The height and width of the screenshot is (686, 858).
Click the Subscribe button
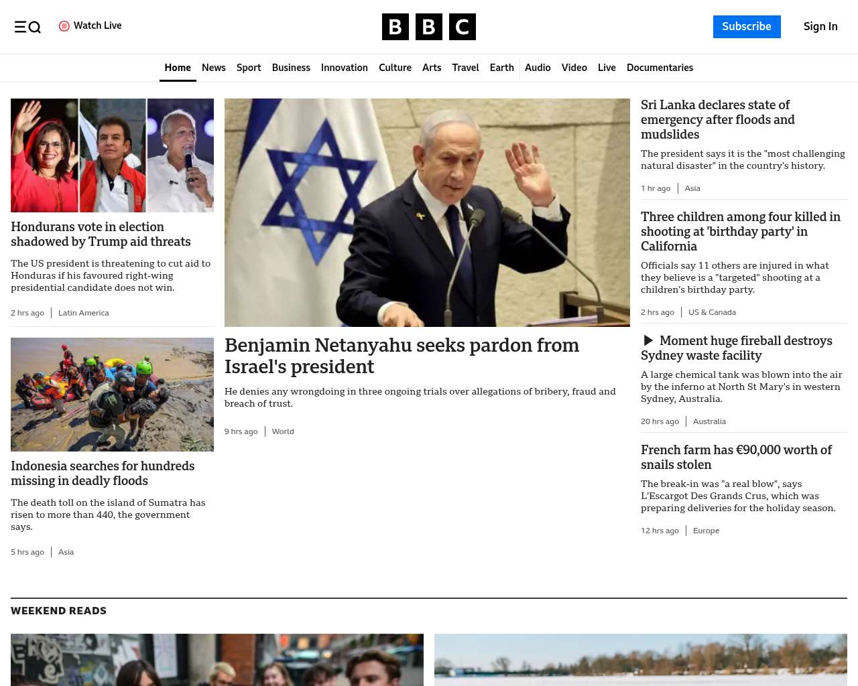click(x=747, y=27)
